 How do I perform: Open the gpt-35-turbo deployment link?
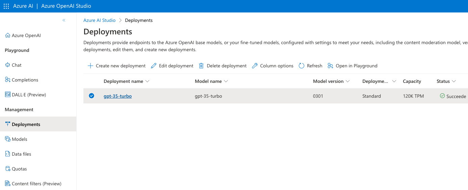click(x=118, y=96)
